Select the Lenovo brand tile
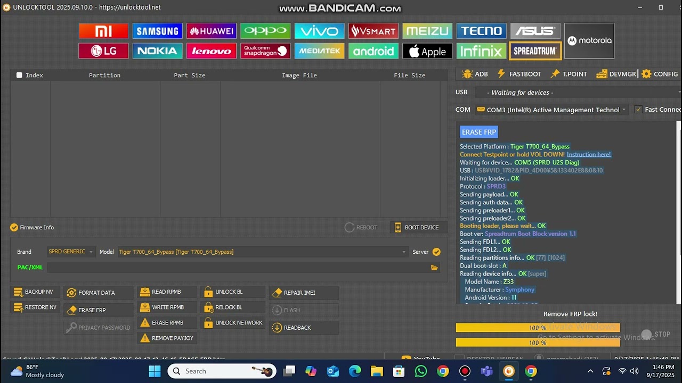The height and width of the screenshot is (383, 682). pos(212,51)
